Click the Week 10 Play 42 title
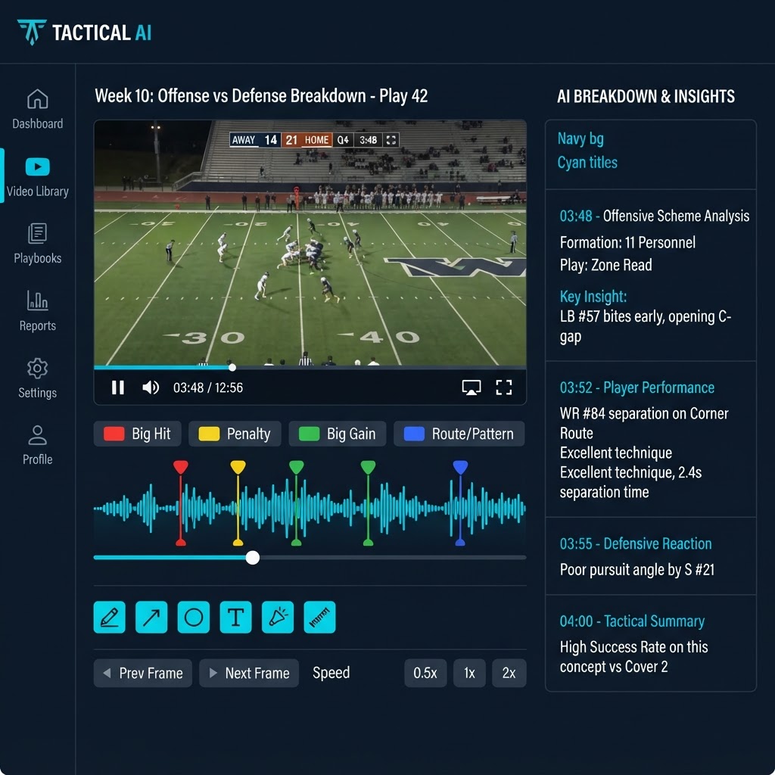The image size is (775, 775). point(261,96)
